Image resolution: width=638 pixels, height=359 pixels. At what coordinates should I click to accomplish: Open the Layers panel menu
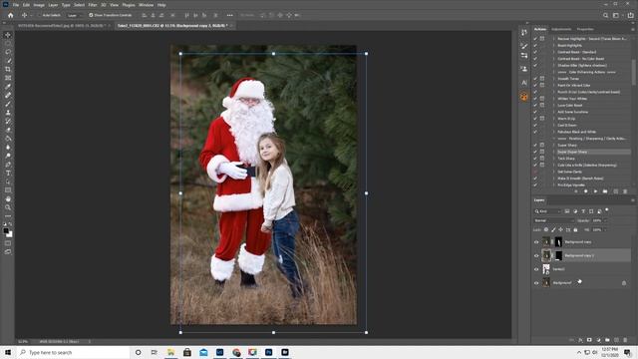pyautogui.click(x=633, y=200)
